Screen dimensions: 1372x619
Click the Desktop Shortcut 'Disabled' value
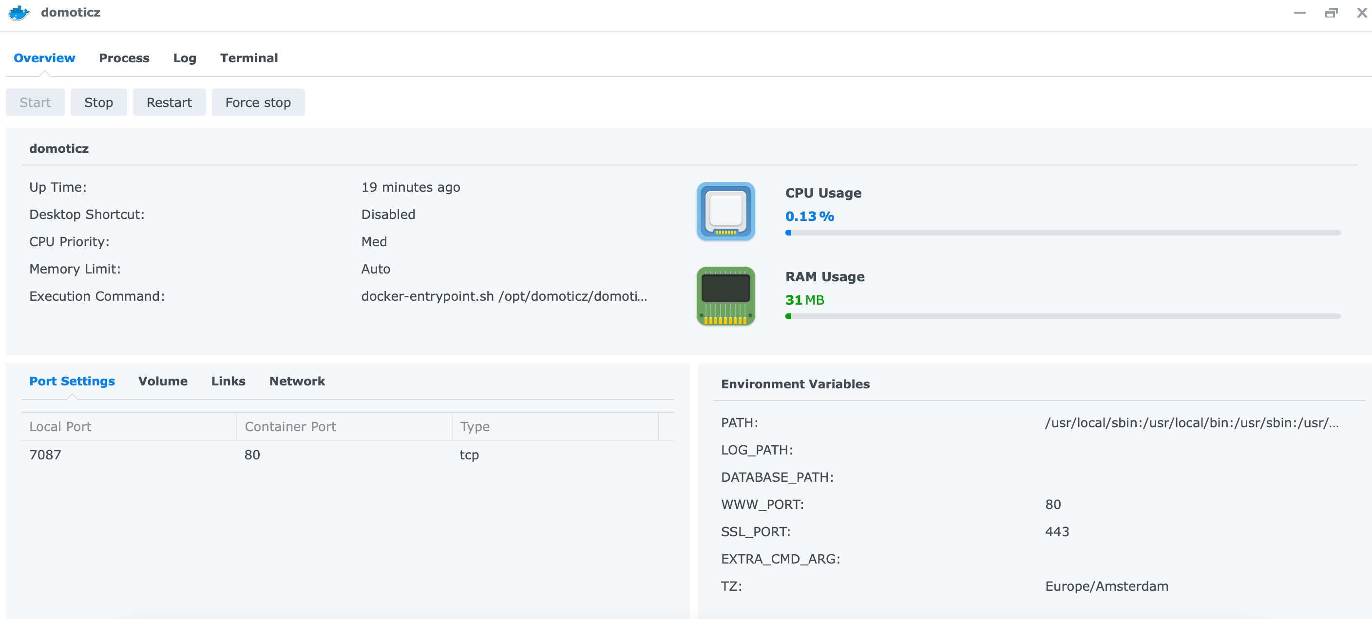(388, 214)
